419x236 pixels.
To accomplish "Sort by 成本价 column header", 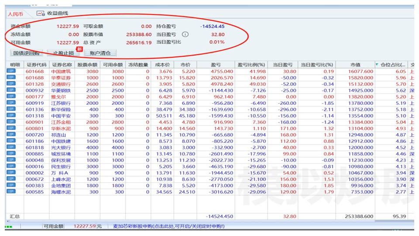I will (162, 65).
